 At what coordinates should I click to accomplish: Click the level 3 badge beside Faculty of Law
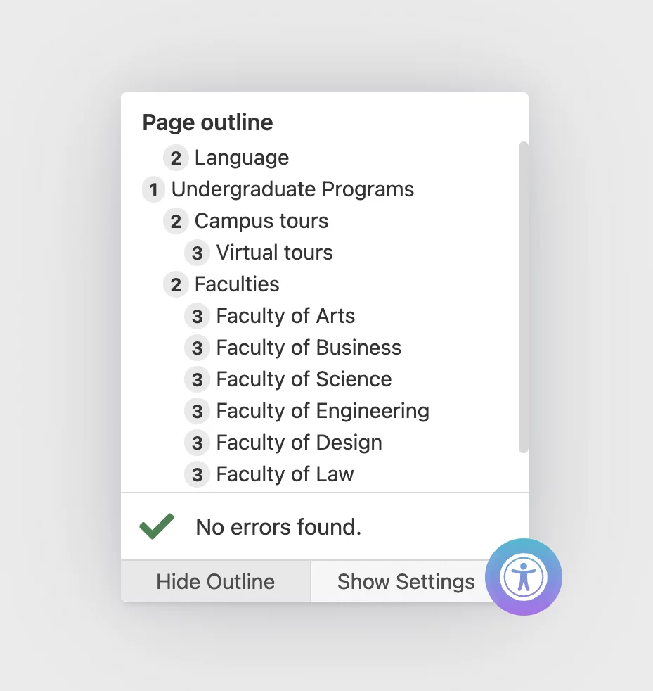pyautogui.click(x=197, y=474)
